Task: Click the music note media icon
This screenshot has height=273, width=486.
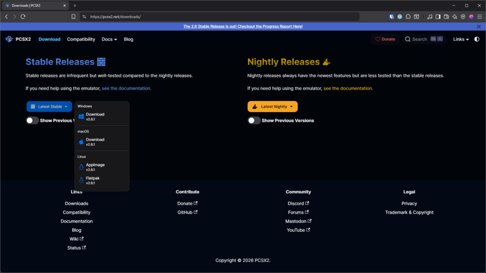Action: [x=430, y=17]
